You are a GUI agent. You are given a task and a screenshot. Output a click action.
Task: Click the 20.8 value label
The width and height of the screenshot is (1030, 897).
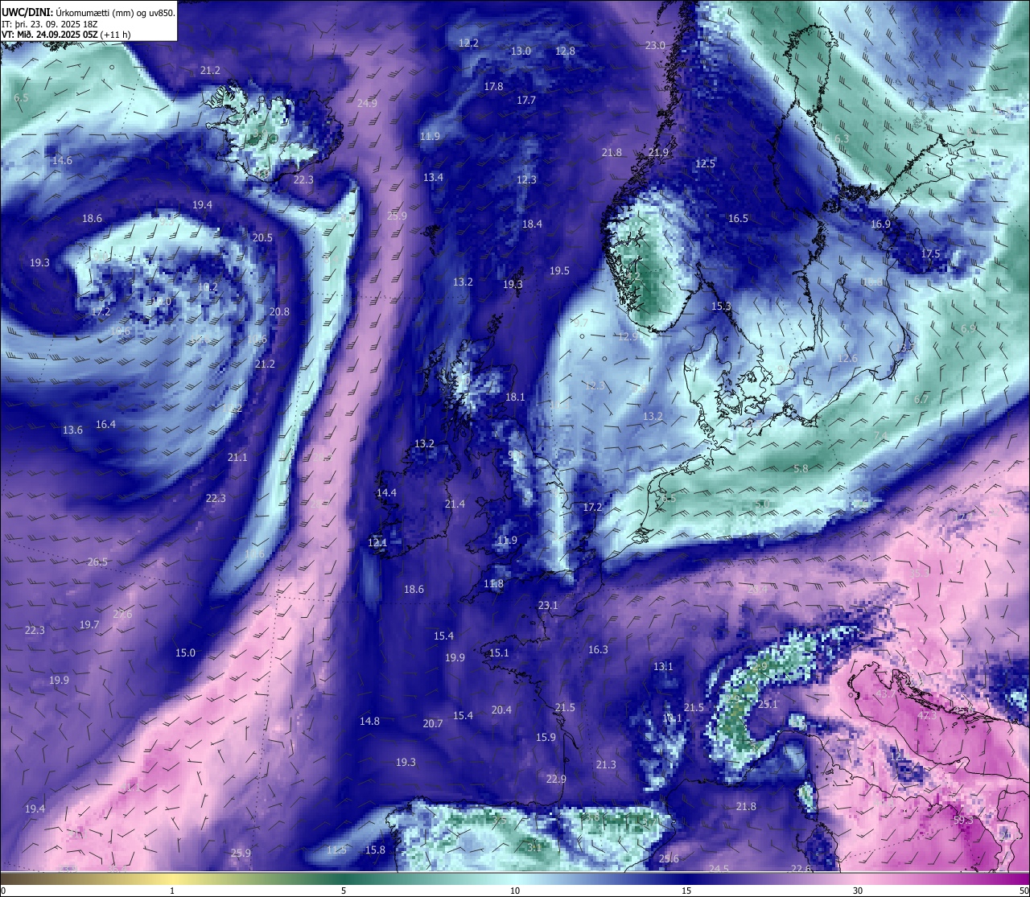tap(279, 311)
